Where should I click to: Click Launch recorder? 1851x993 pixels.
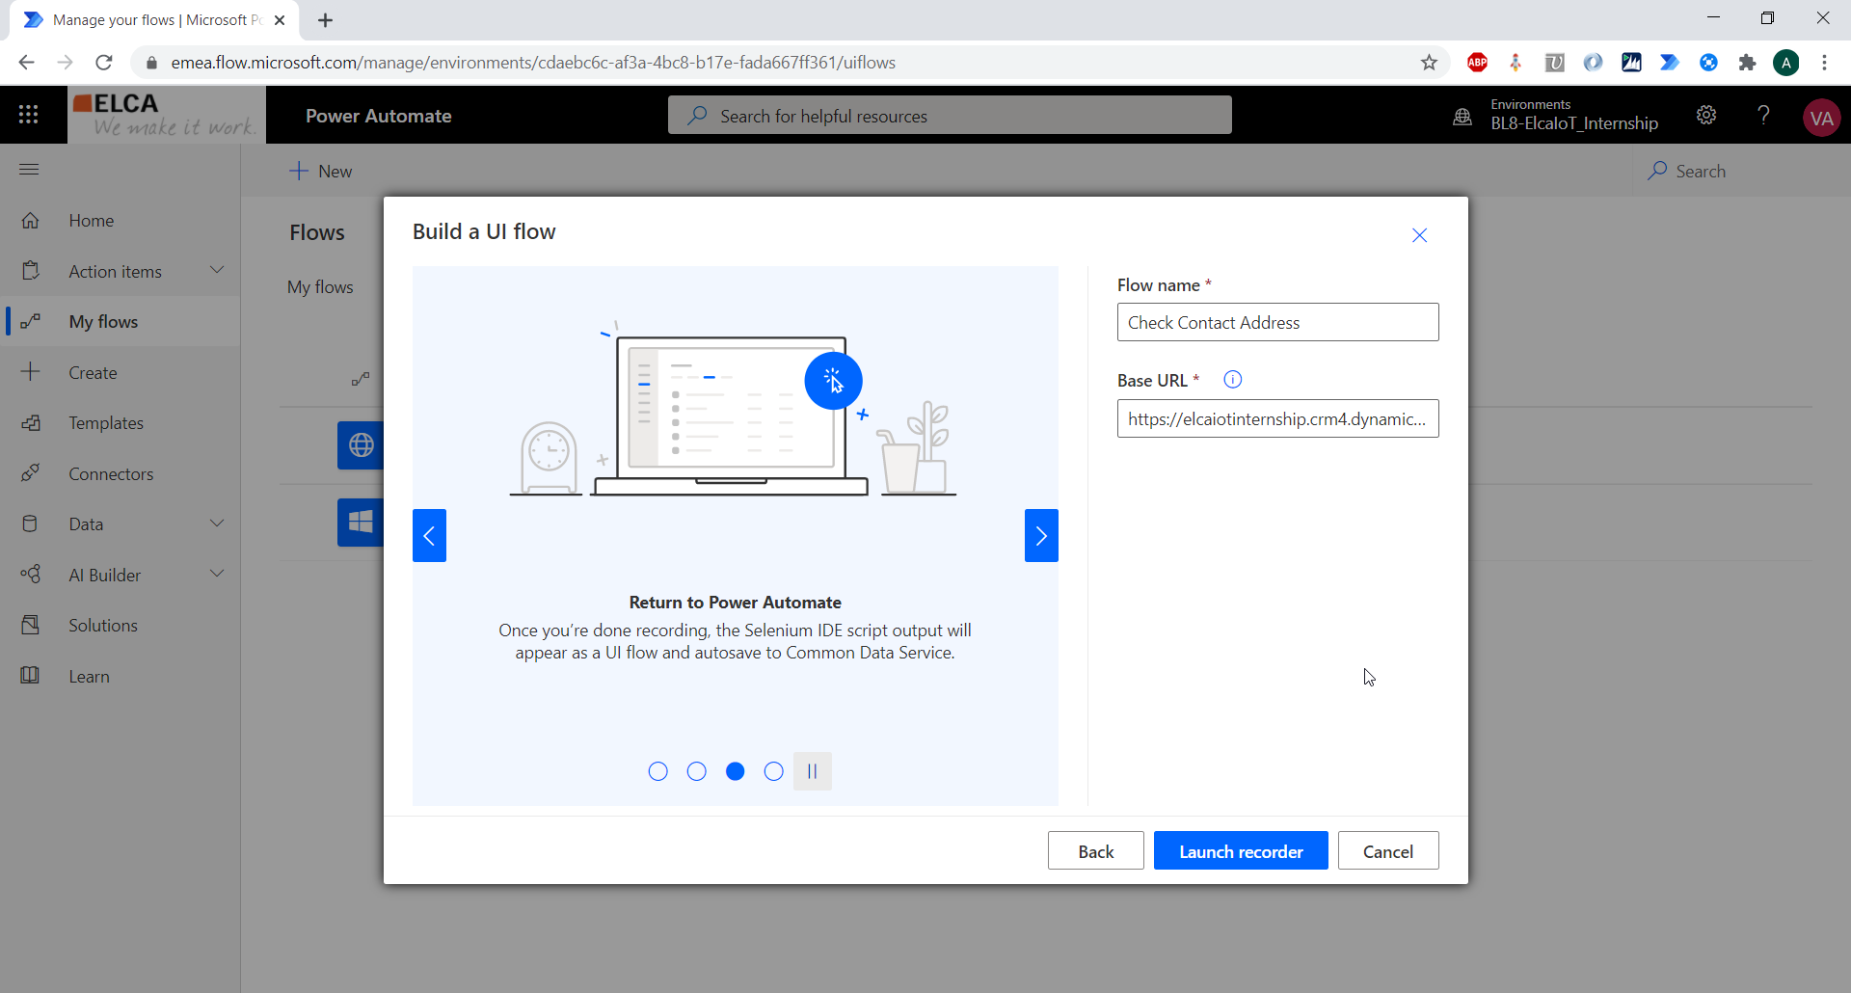[1241, 851]
